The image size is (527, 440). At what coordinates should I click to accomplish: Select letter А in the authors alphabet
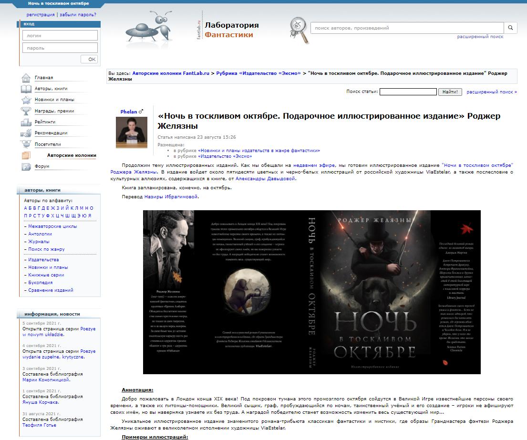(26, 208)
